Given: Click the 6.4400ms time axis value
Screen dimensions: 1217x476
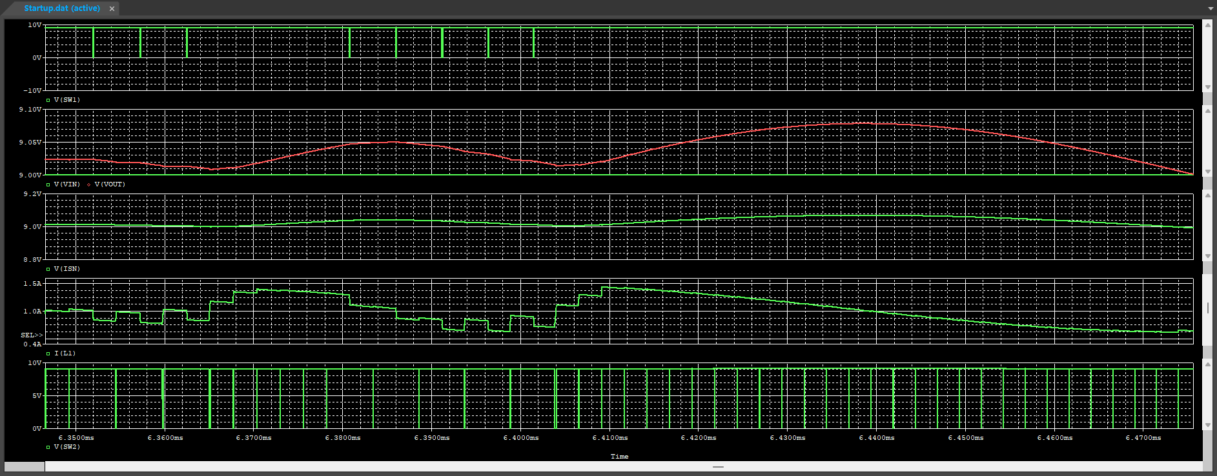Looking at the screenshot, I should click(877, 438).
